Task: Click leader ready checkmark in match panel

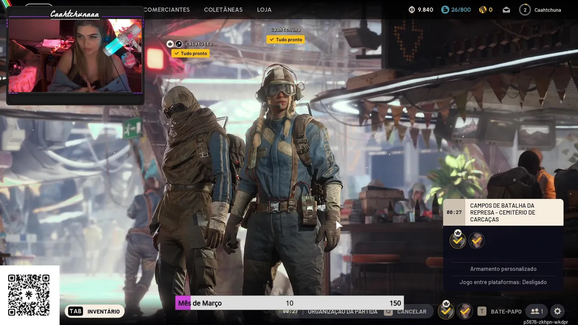Action: (458, 240)
